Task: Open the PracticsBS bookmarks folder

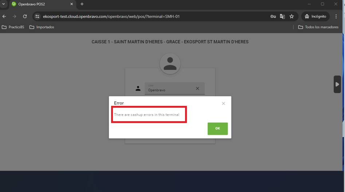Action: click(13, 27)
